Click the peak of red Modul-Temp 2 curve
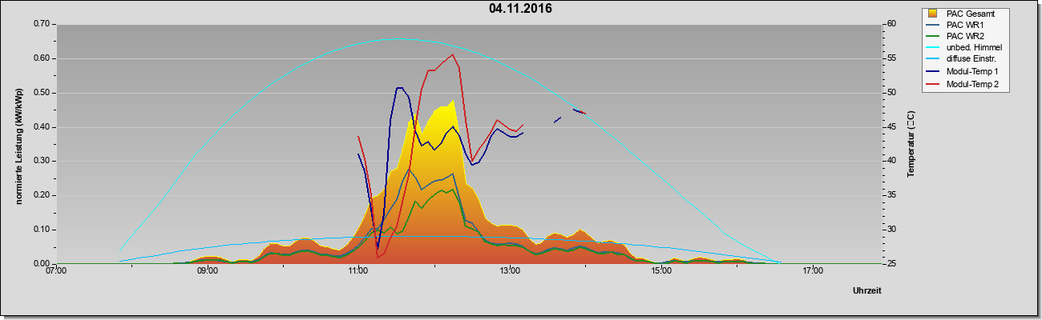 coord(453,54)
